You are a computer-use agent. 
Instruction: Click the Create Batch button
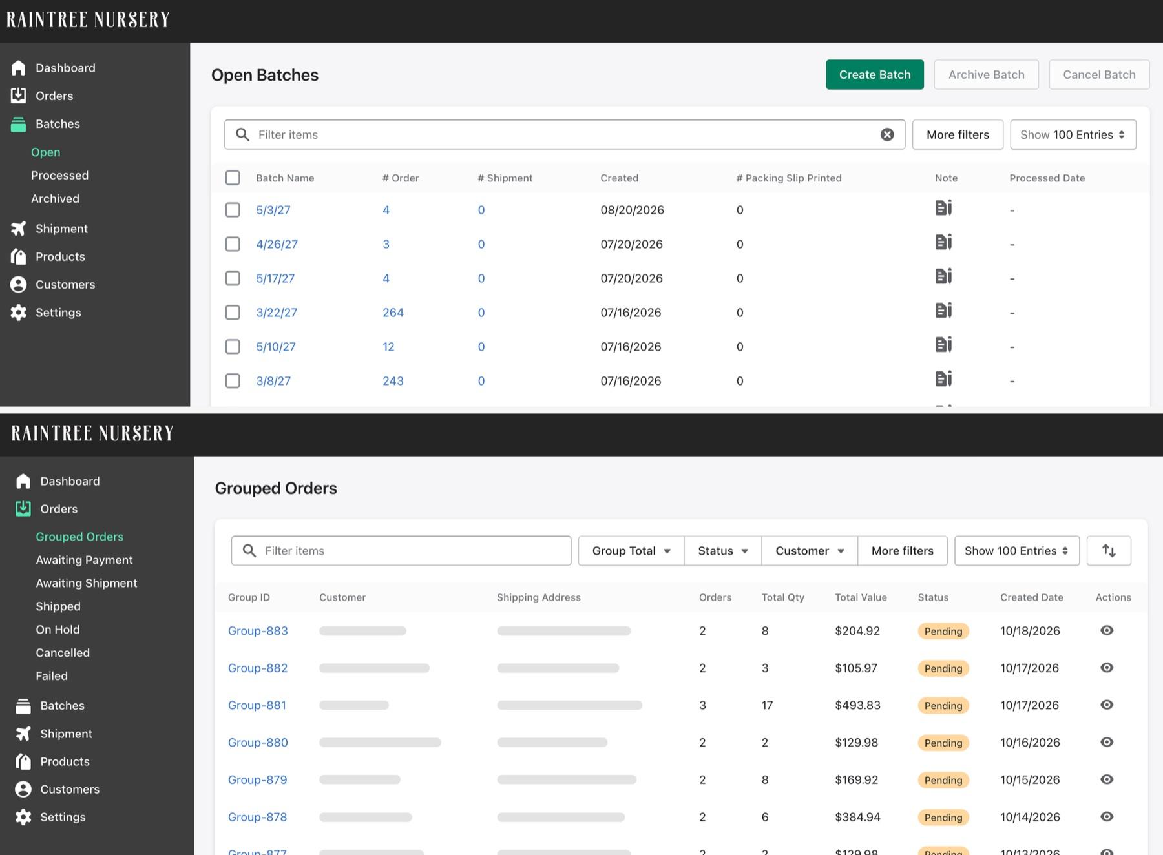875,75
